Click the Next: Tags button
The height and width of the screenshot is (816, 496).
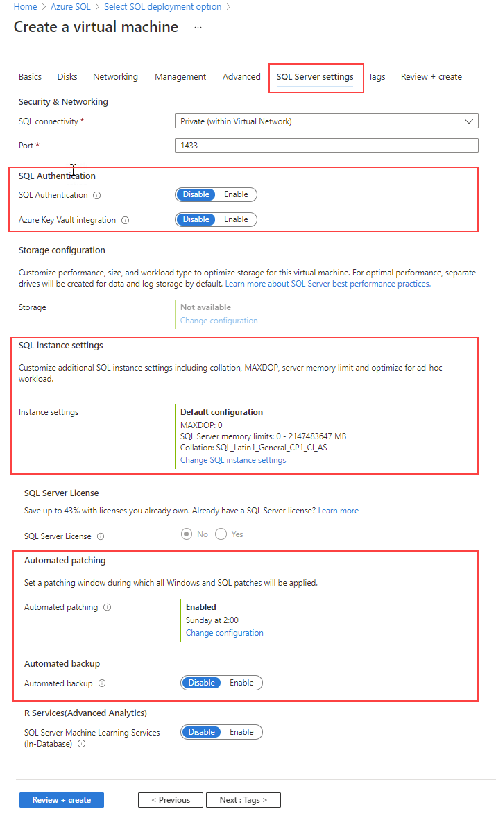[243, 799]
